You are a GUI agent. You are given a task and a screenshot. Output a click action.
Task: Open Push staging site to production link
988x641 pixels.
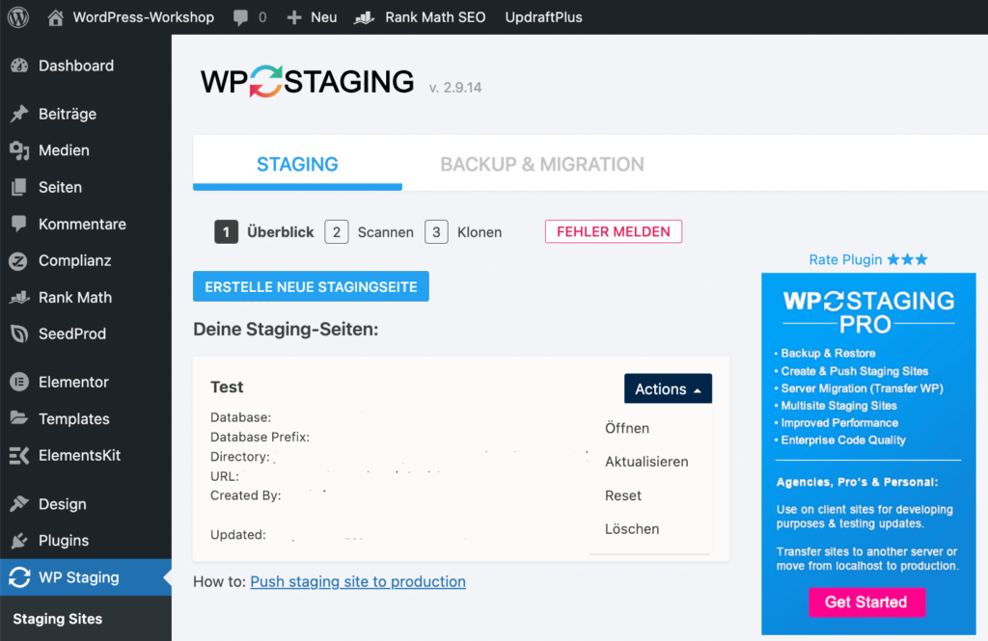point(358,581)
